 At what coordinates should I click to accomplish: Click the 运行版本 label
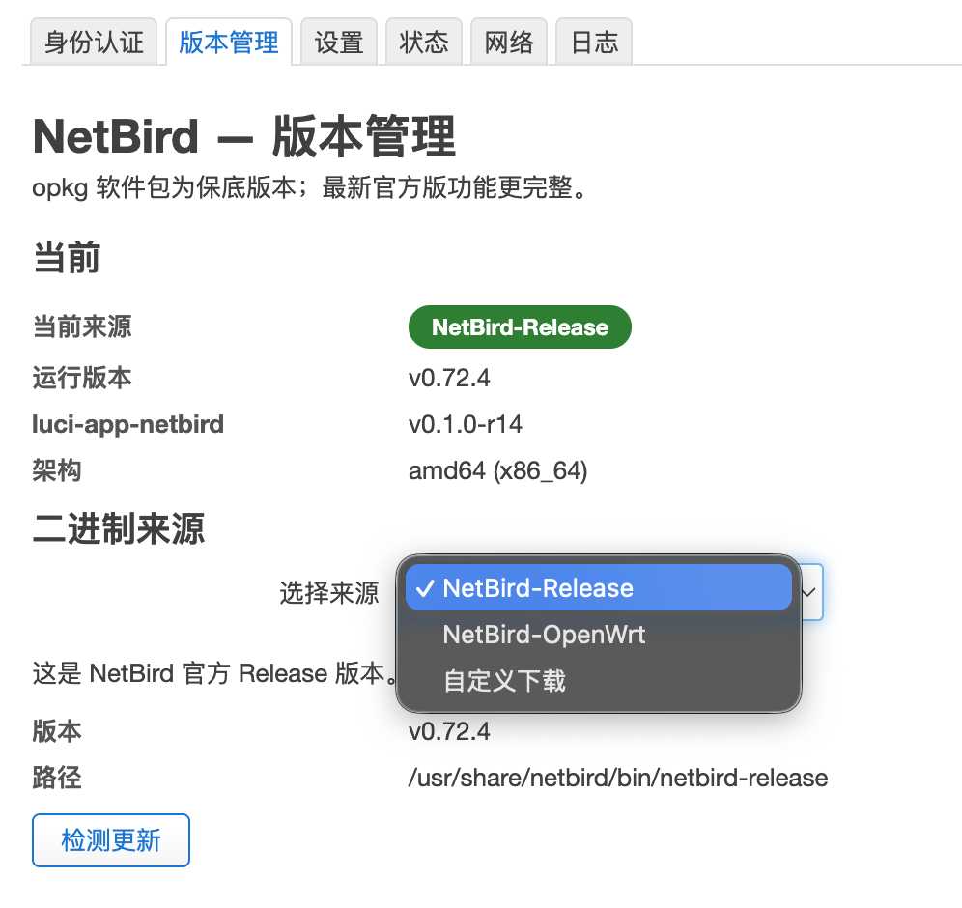pyautogui.click(x=82, y=378)
